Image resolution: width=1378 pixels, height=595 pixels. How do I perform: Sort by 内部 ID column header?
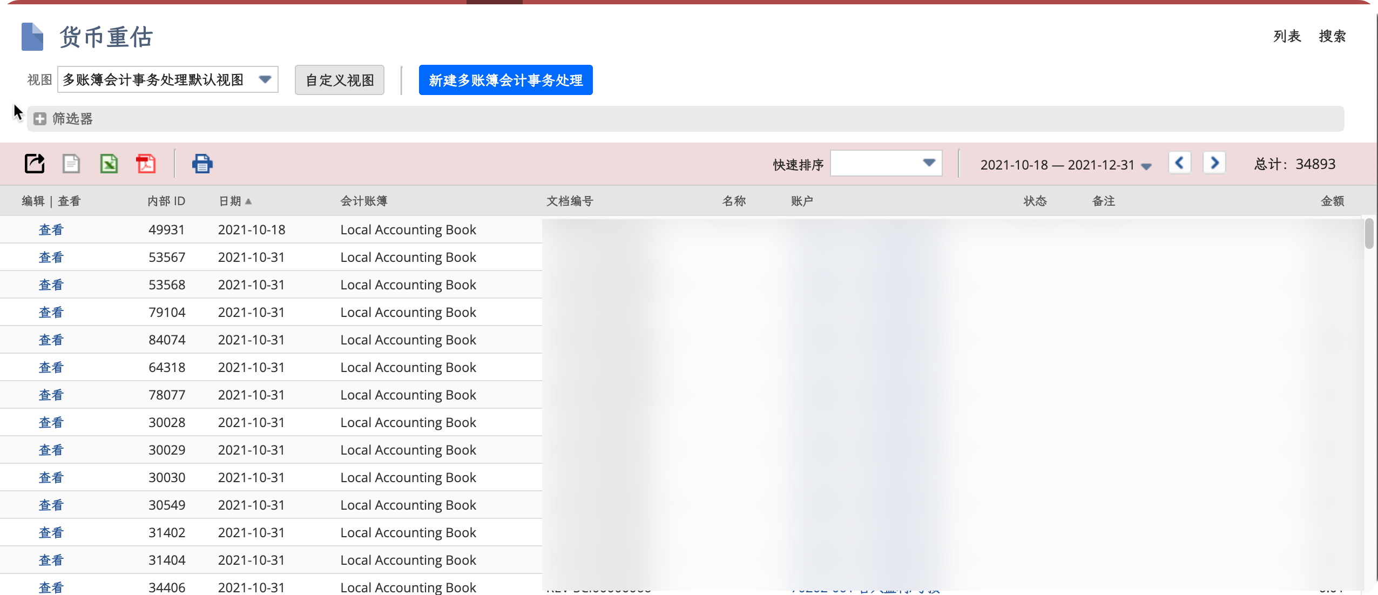pyautogui.click(x=166, y=201)
